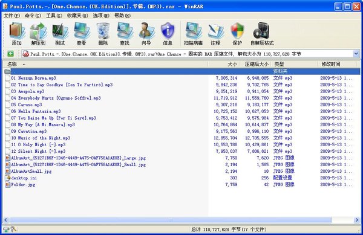Click the icon of desktop.ini
This screenshot has height=235, width=363.
pos(8,178)
